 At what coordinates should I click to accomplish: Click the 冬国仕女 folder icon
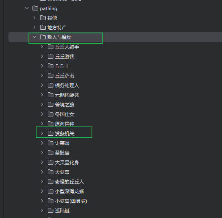click(x=51, y=114)
